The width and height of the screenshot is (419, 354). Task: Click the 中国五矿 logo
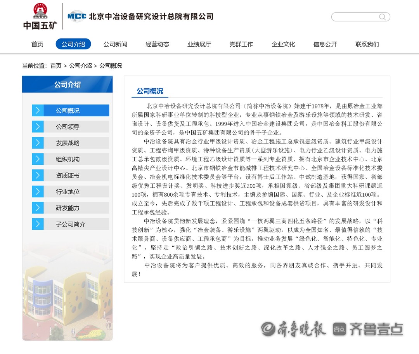click(x=40, y=16)
